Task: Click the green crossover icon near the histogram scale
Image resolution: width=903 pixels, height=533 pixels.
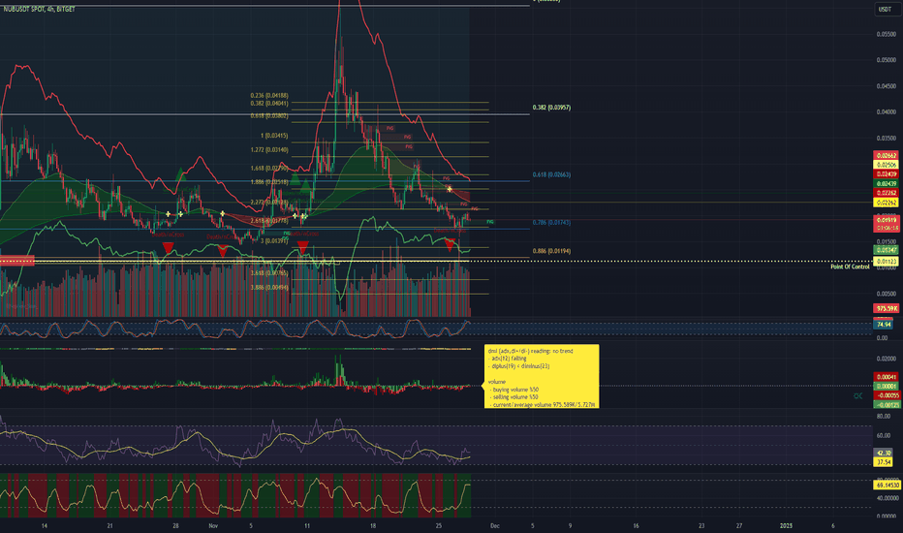Action: point(858,395)
